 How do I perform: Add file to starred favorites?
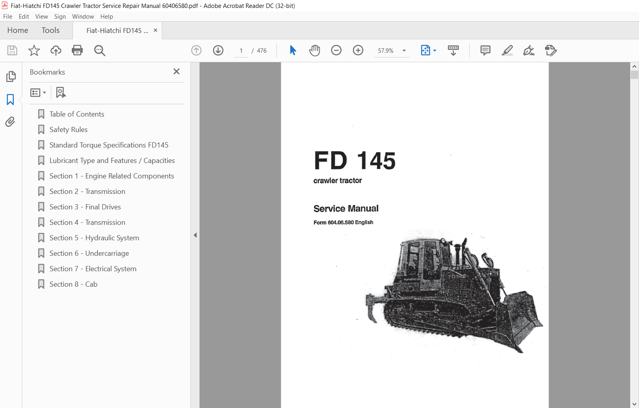coord(34,50)
